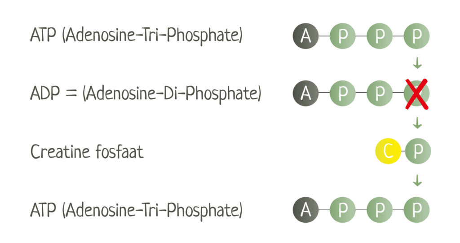This screenshot has width=460, height=243.
Task: Click the dark A circle in bottom row
Action: coord(305,210)
